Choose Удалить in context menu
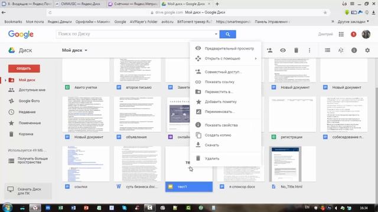Viewport: 378px width, 212px height. coord(226,158)
